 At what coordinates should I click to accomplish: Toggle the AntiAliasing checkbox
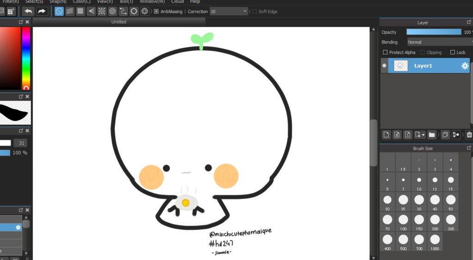(x=156, y=12)
